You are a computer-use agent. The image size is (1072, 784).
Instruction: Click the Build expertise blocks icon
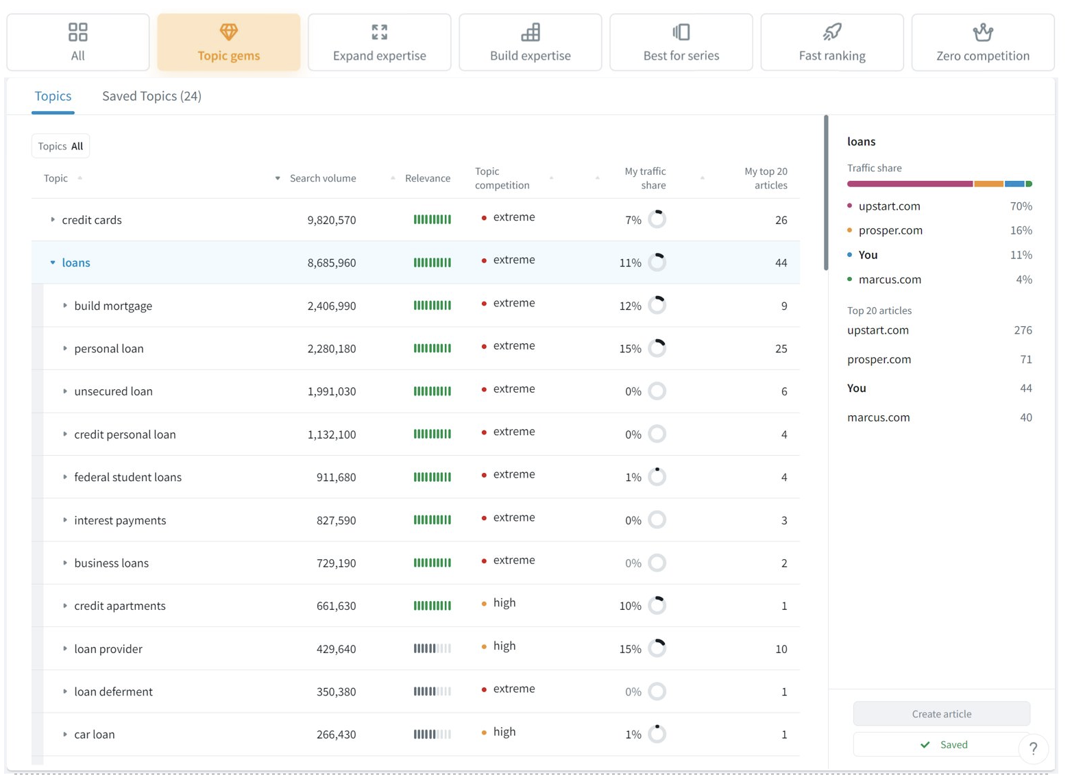(530, 32)
